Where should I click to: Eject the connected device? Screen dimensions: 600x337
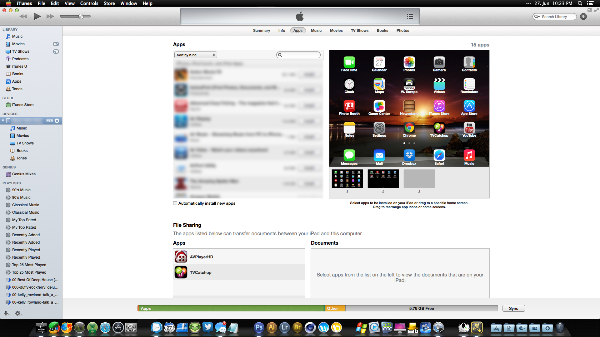(57, 121)
